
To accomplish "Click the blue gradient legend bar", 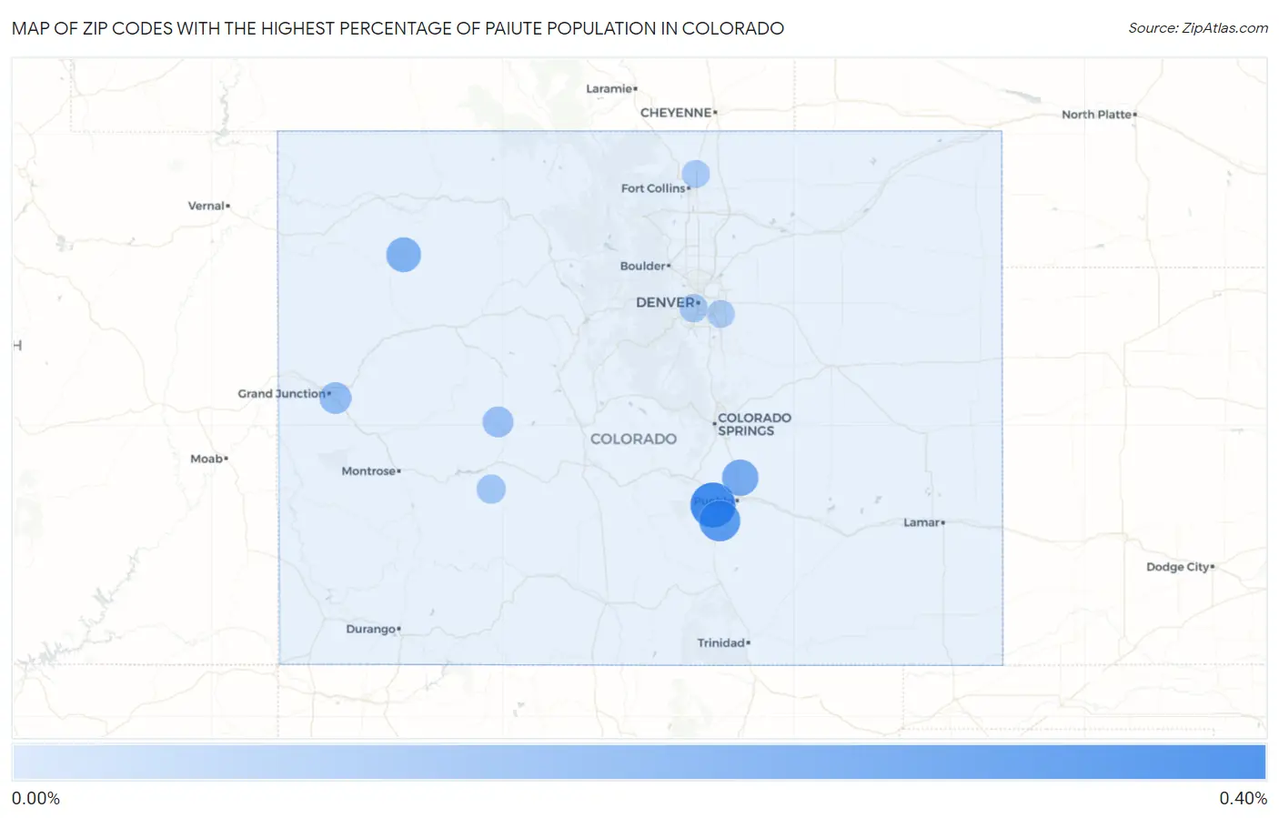I will (639, 762).
